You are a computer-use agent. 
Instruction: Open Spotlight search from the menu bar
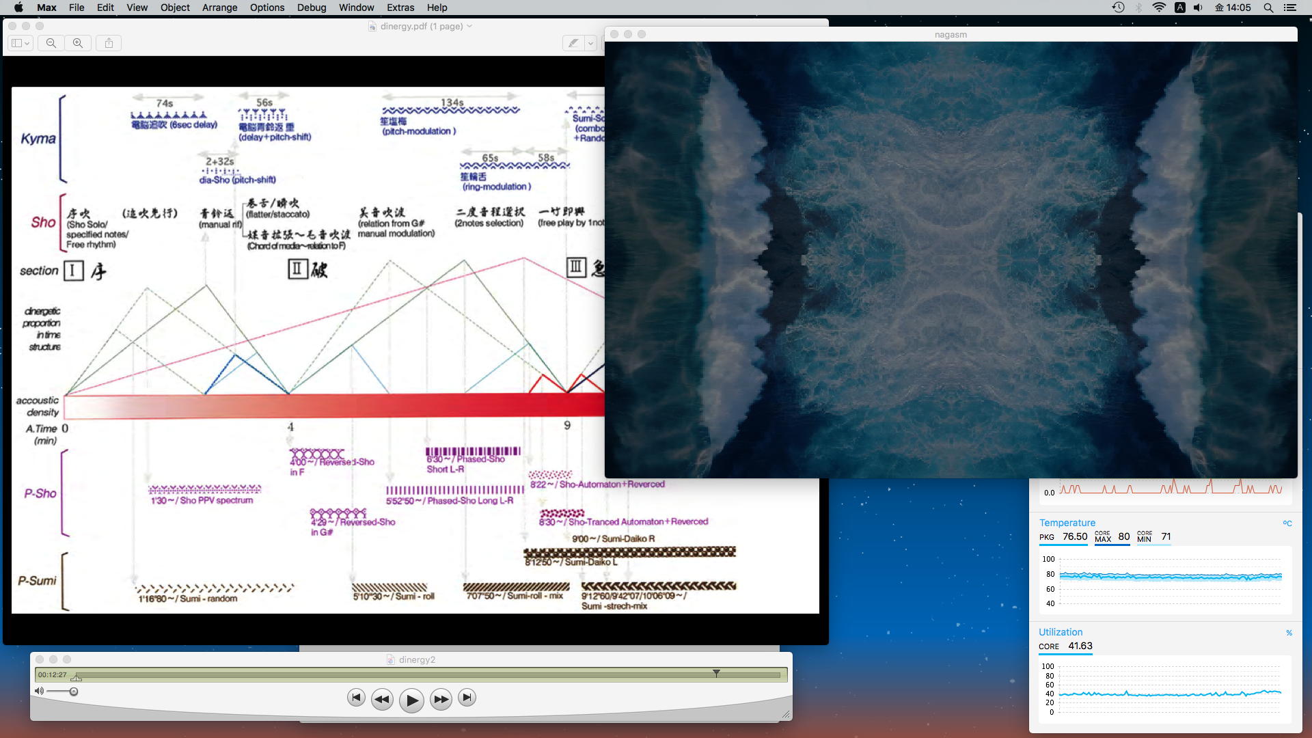[1268, 8]
